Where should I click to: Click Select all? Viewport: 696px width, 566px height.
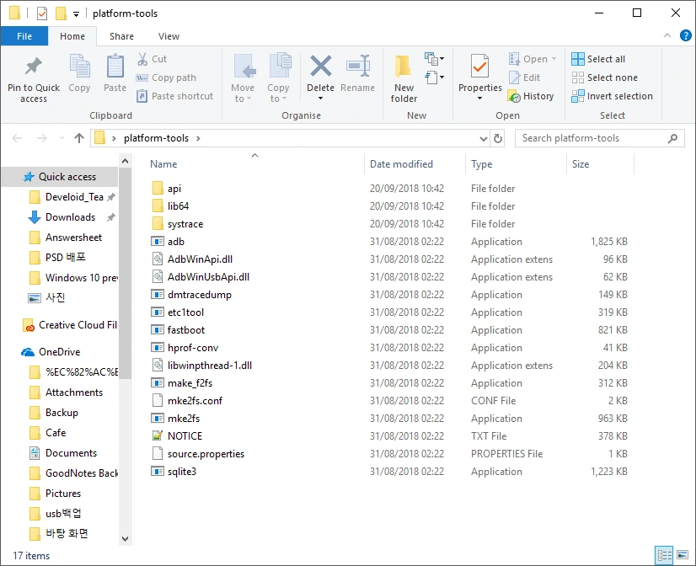pos(598,59)
